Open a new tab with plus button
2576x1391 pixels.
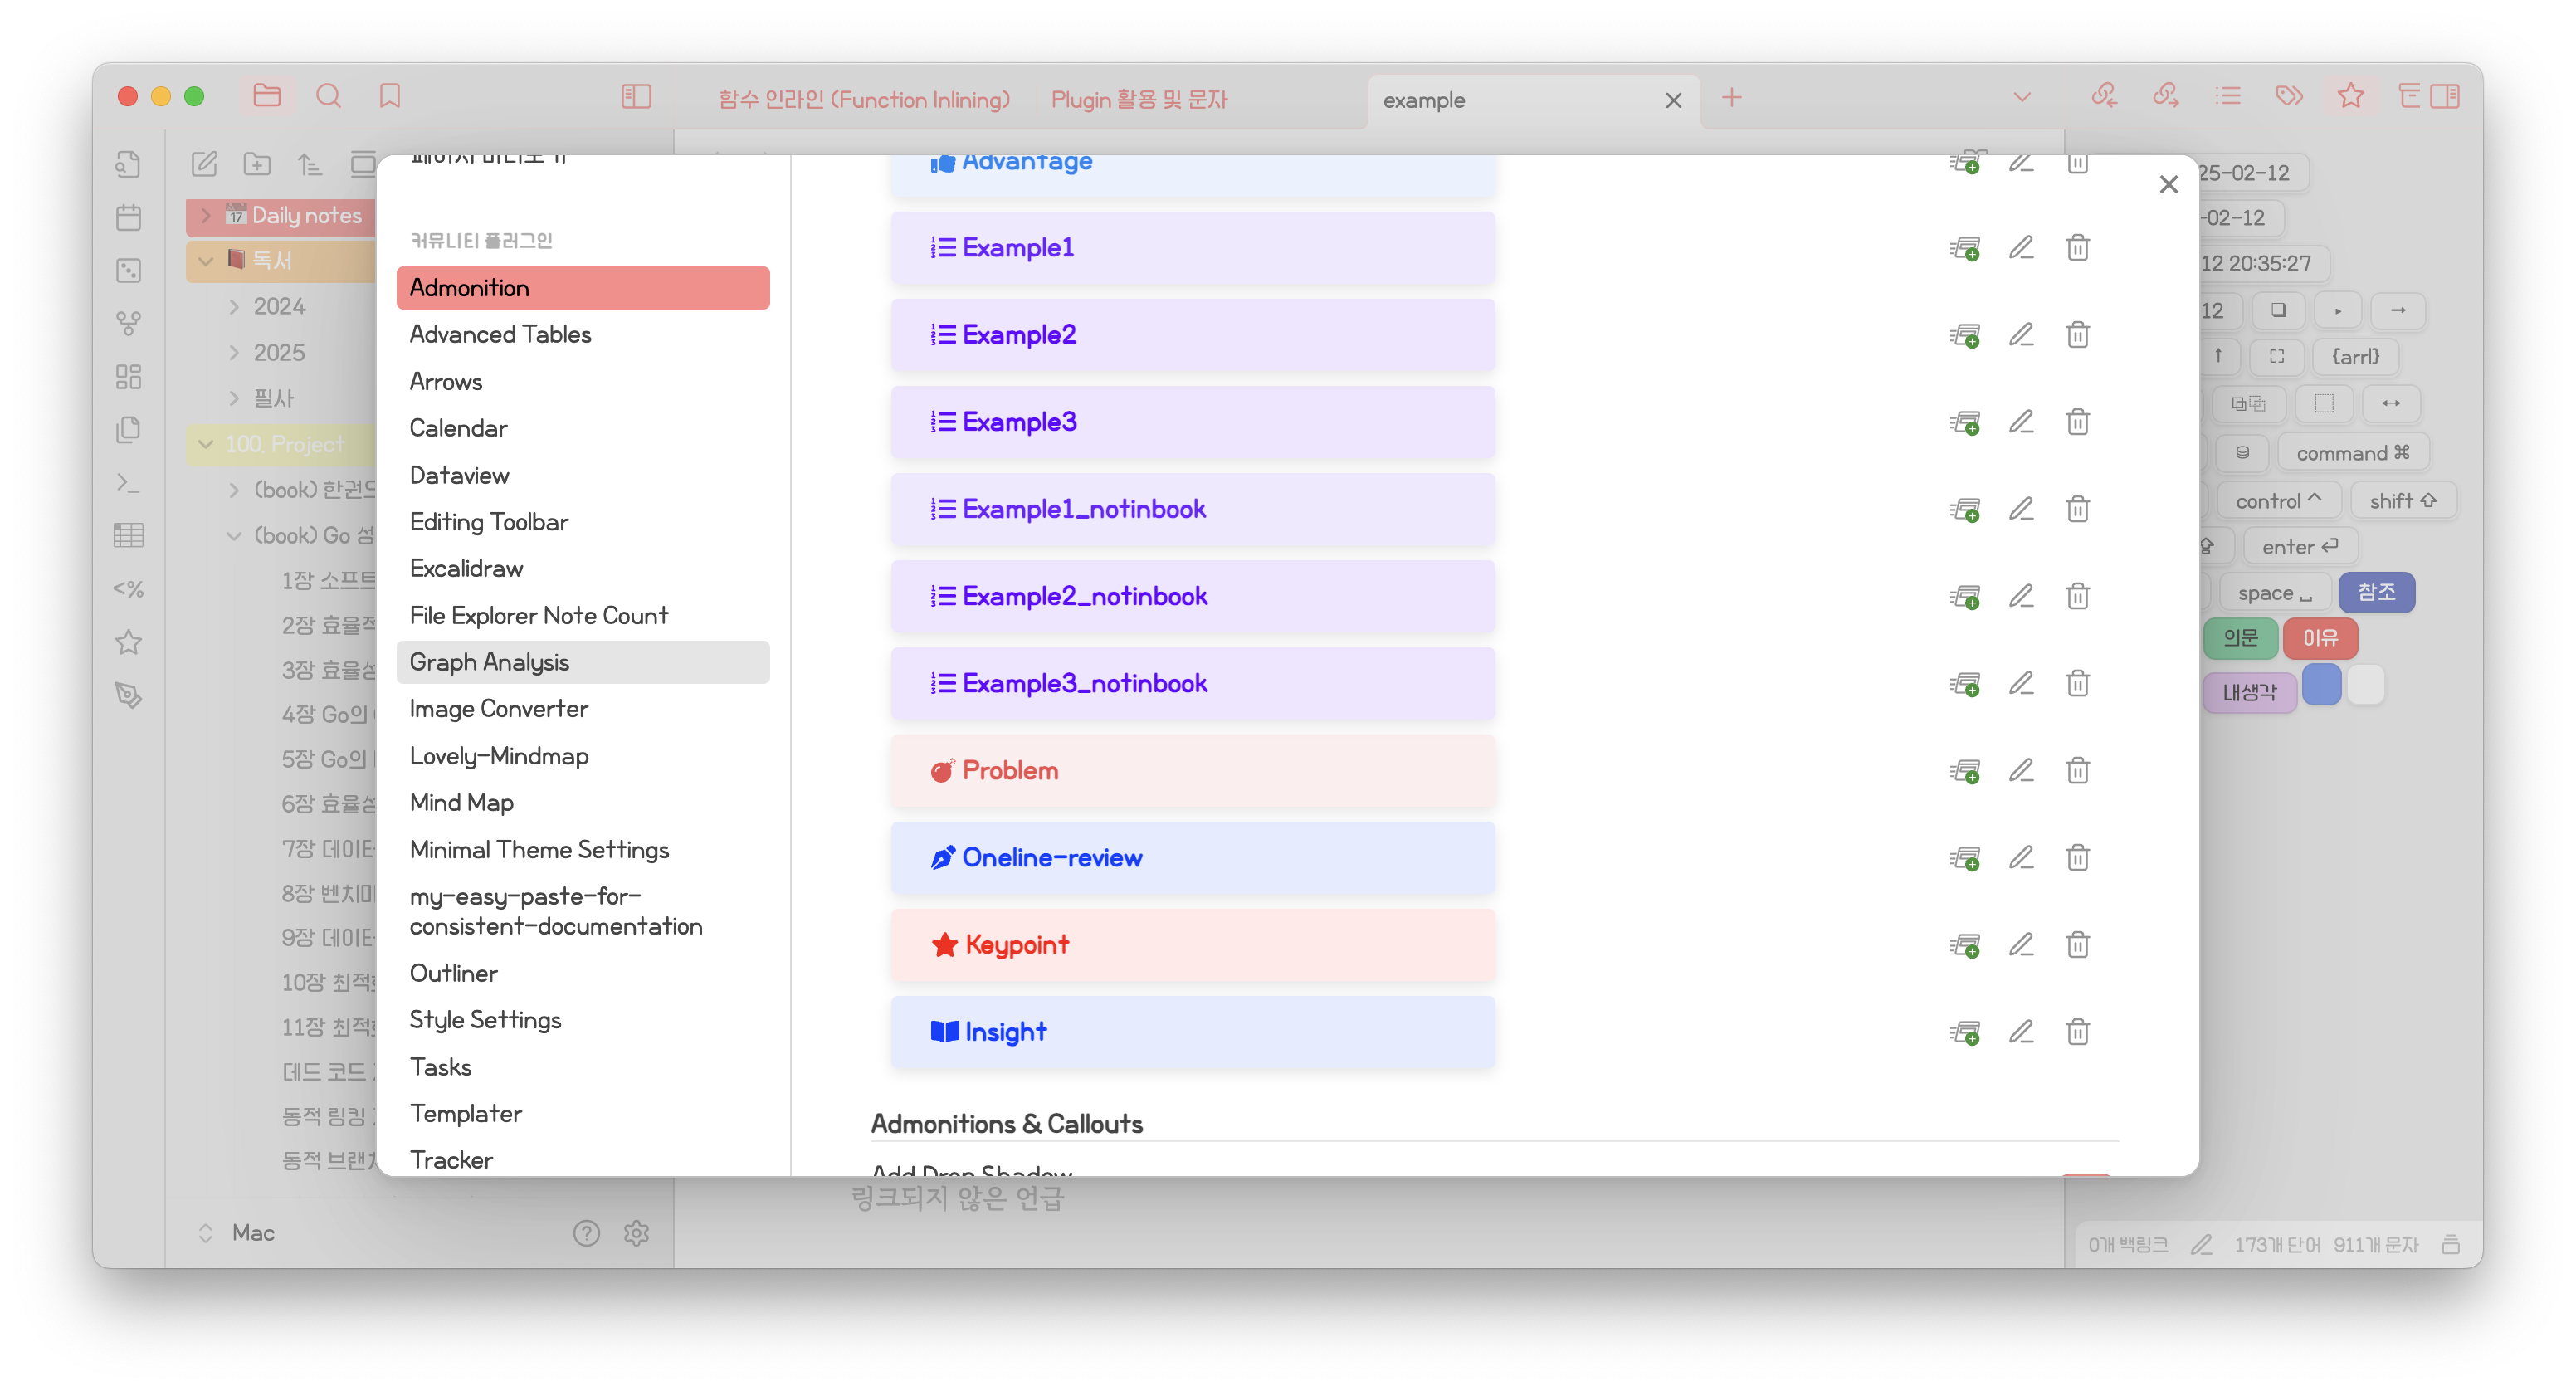[1732, 97]
